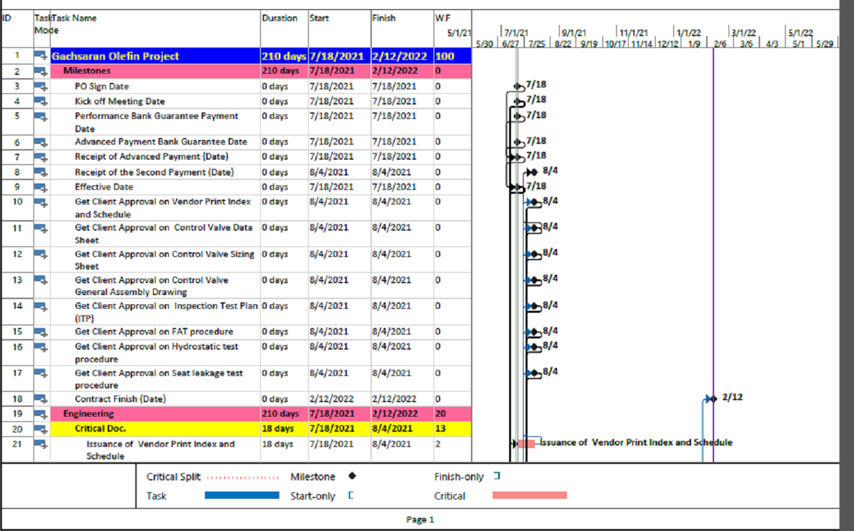Click row ID number 18
This screenshot has width=854, height=531.
pyautogui.click(x=18, y=399)
